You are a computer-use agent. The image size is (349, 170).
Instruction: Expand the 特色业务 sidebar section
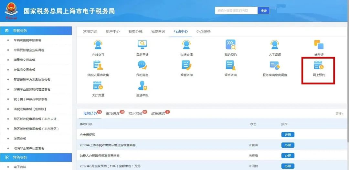click(36, 157)
